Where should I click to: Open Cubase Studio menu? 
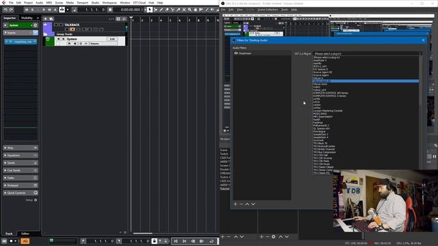click(x=95, y=3)
